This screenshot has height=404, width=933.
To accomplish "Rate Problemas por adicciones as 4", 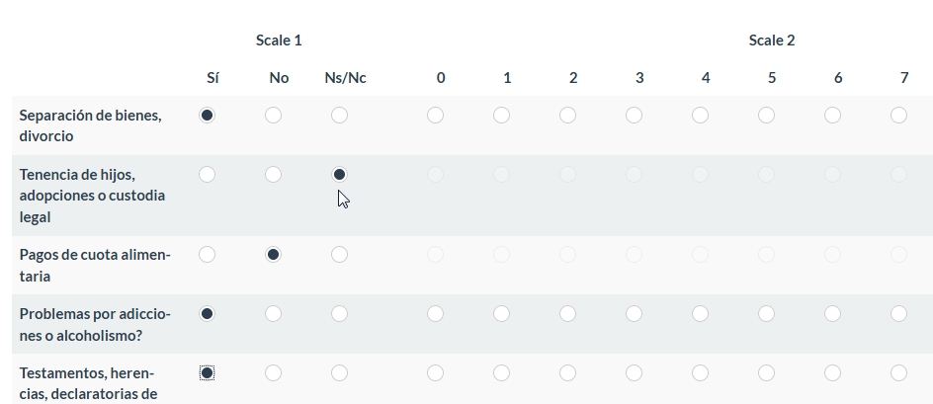I will [700, 314].
